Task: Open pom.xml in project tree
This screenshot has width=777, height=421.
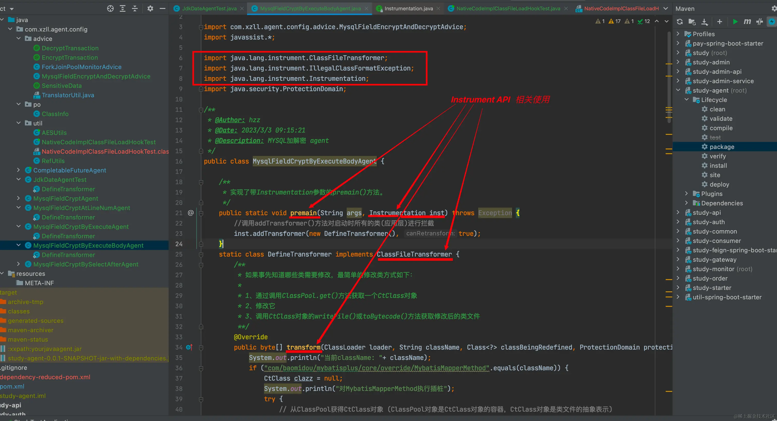Action: coord(12,386)
